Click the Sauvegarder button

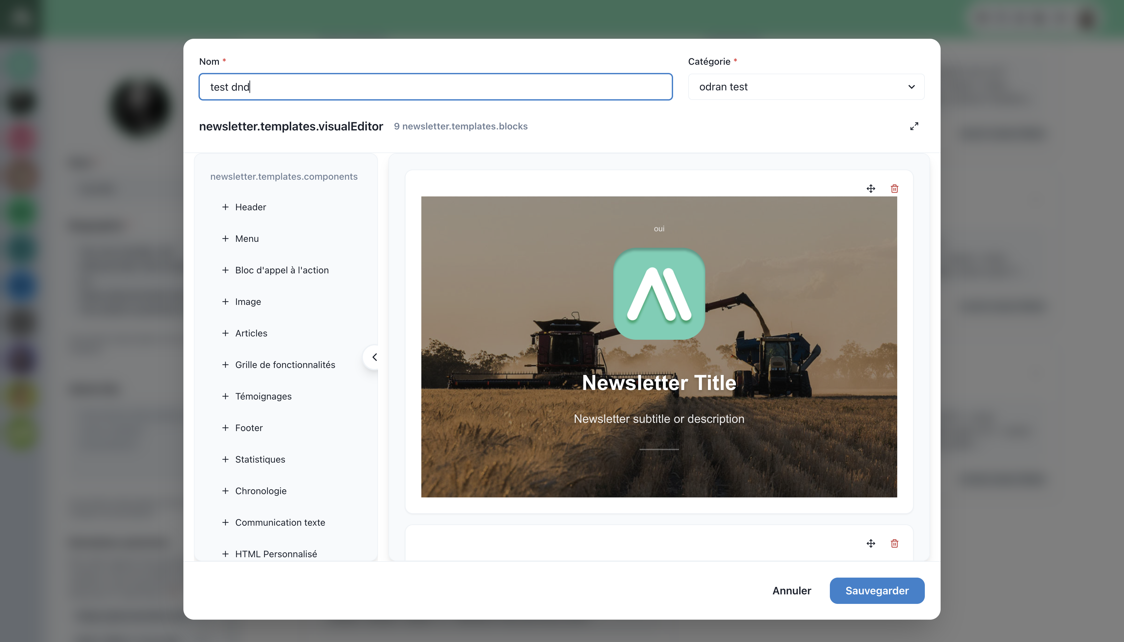point(877,590)
